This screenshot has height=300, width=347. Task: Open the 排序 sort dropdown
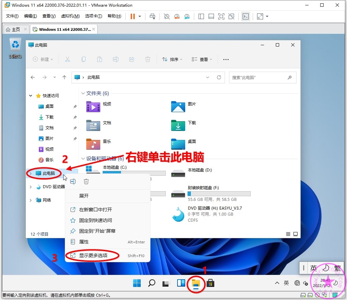click(172, 59)
